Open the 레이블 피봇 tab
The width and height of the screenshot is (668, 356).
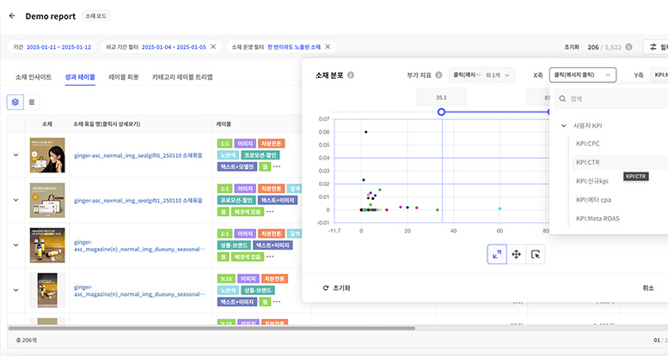(125, 77)
